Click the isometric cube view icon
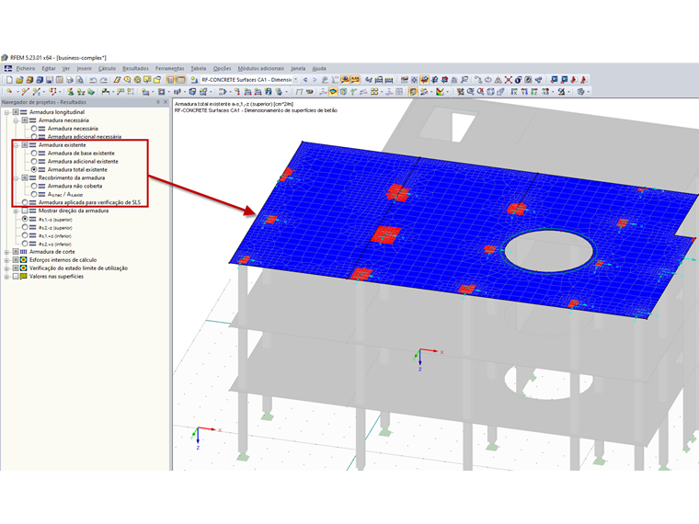The width and height of the screenshot is (699, 524). point(490,91)
